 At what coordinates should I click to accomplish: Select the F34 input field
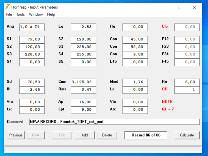(x=187, y=55)
